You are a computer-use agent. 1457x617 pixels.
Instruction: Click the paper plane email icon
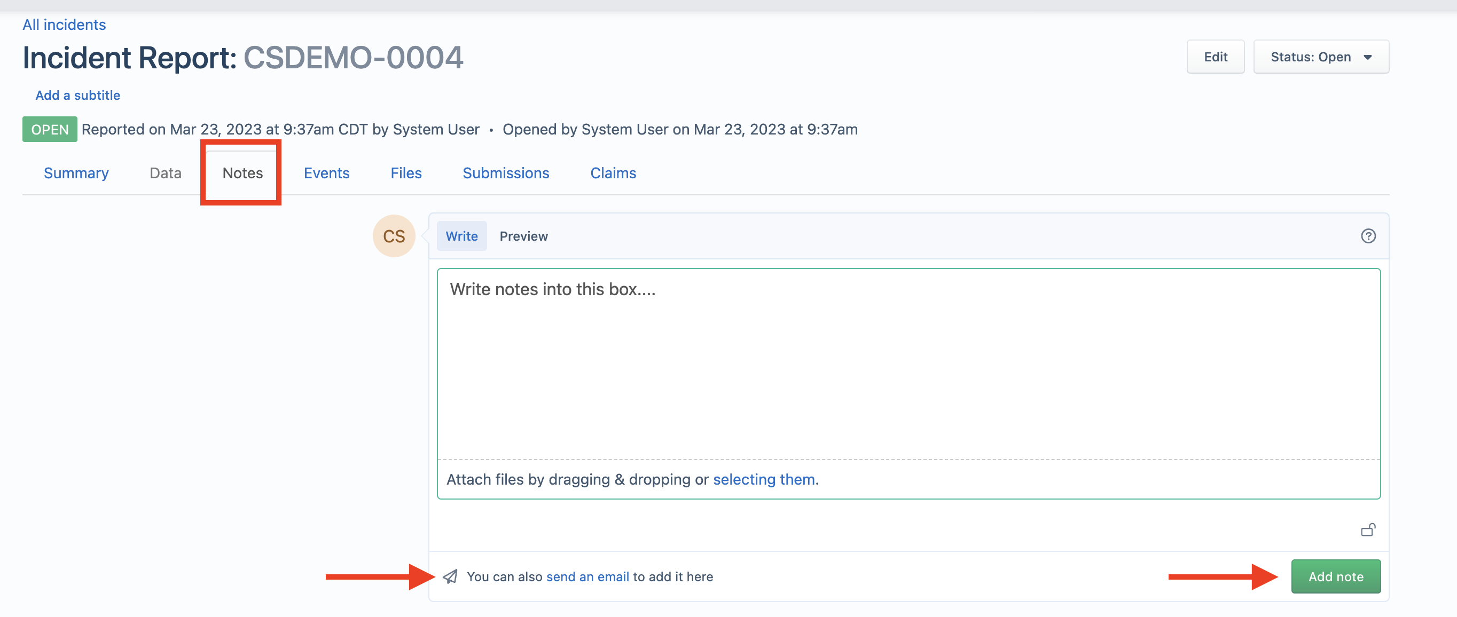click(x=450, y=576)
